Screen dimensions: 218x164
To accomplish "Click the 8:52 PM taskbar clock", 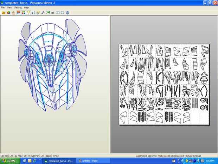I will pos(210,161).
